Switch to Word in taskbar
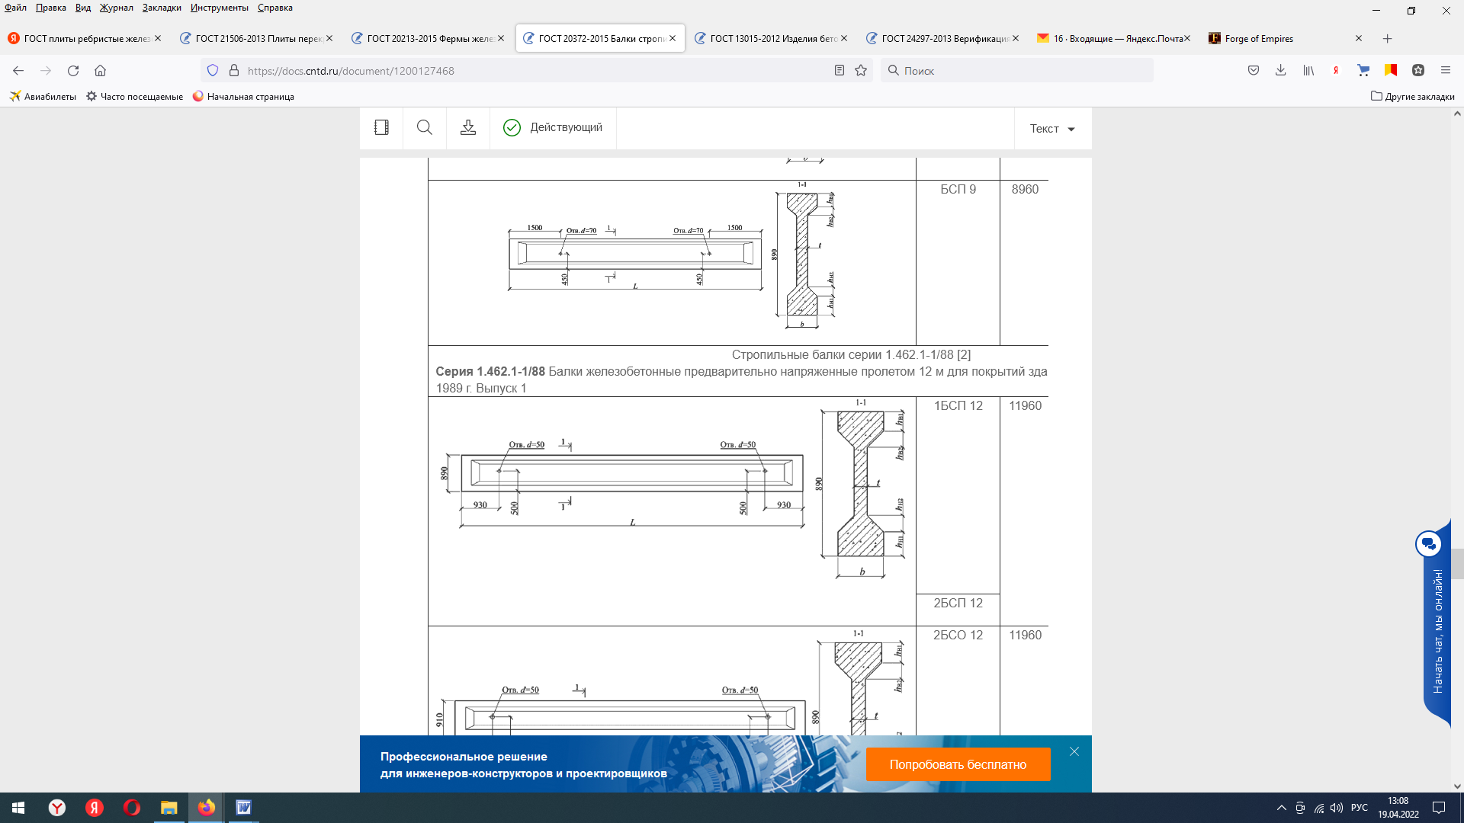Screen dimensions: 1464x823 tap(243, 808)
